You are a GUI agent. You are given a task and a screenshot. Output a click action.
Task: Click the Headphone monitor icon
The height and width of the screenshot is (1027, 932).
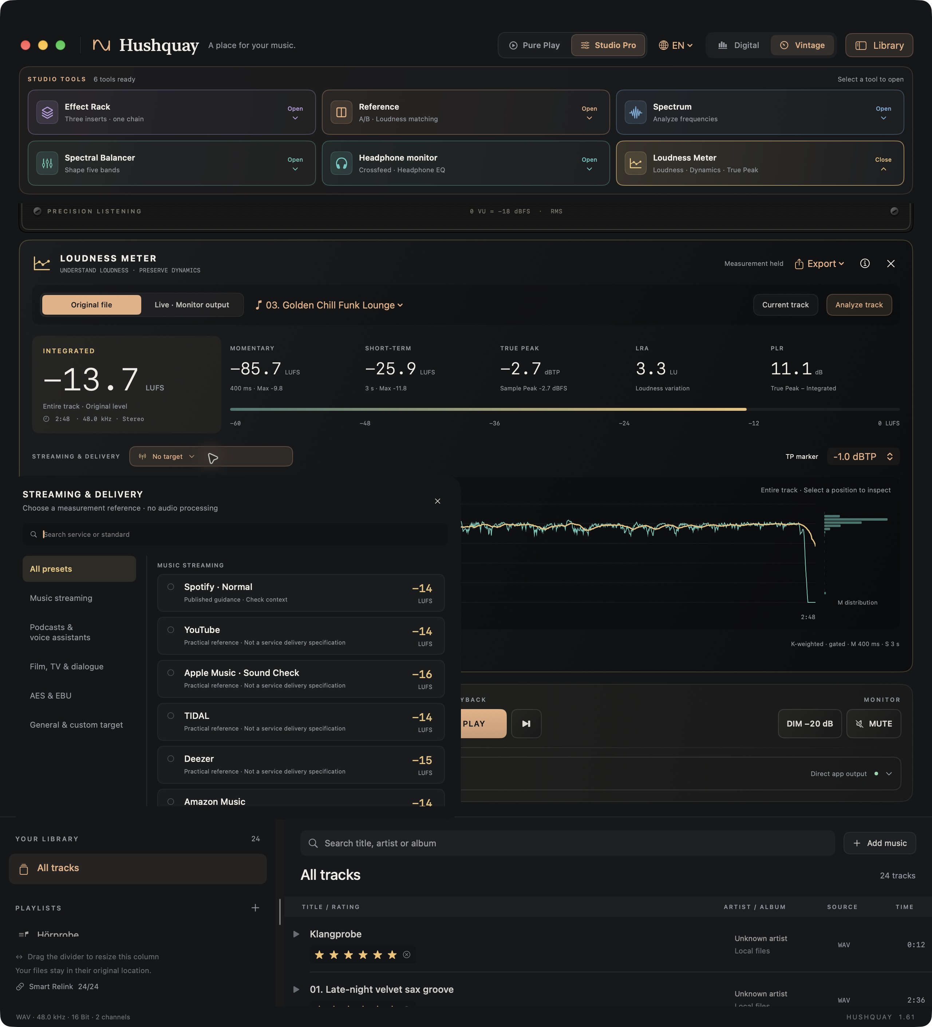(x=341, y=164)
